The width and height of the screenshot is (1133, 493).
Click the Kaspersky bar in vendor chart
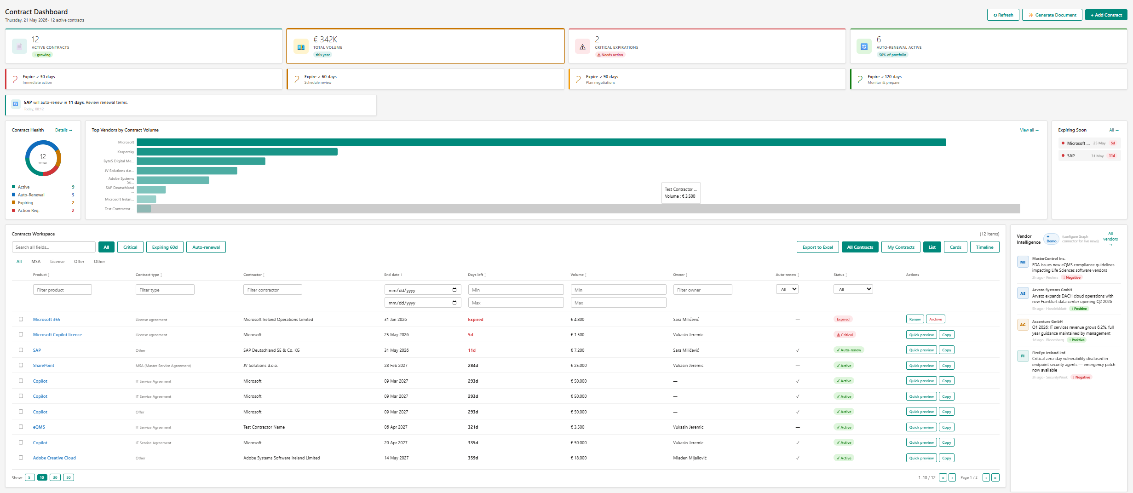pyautogui.click(x=237, y=152)
